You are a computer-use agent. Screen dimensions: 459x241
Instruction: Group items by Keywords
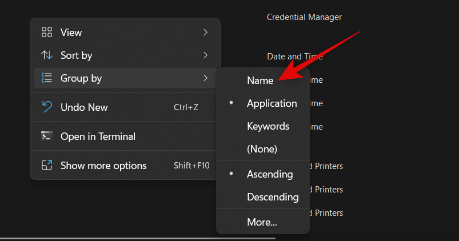[x=268, y=126]
